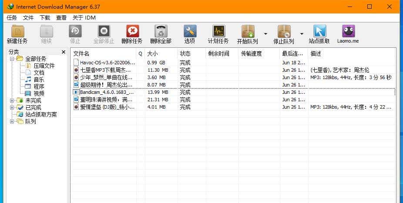Click the 新建任务 toolbar icon
This screenshot has width=403, height=203.
click(18, 31)
